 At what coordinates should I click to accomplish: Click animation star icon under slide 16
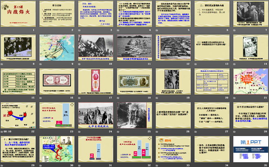pyautogui.click(x=40, y=98)
